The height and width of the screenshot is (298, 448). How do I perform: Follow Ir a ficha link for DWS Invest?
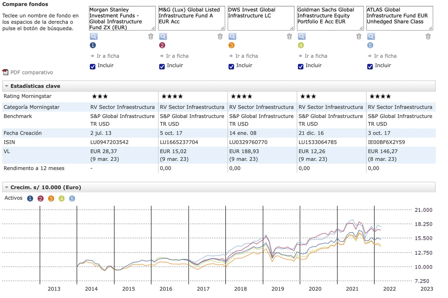click(x=246, y=56)
